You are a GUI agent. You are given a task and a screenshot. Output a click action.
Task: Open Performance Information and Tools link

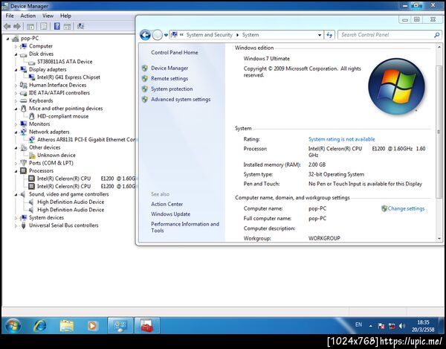(185, 227)
